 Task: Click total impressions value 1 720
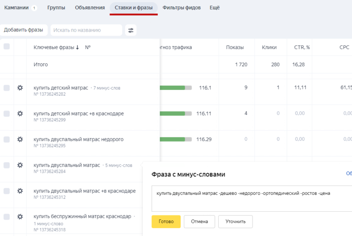241,65
